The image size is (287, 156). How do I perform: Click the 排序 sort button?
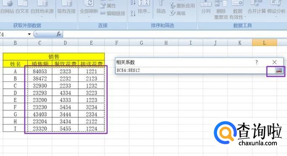tap(144, 7)
